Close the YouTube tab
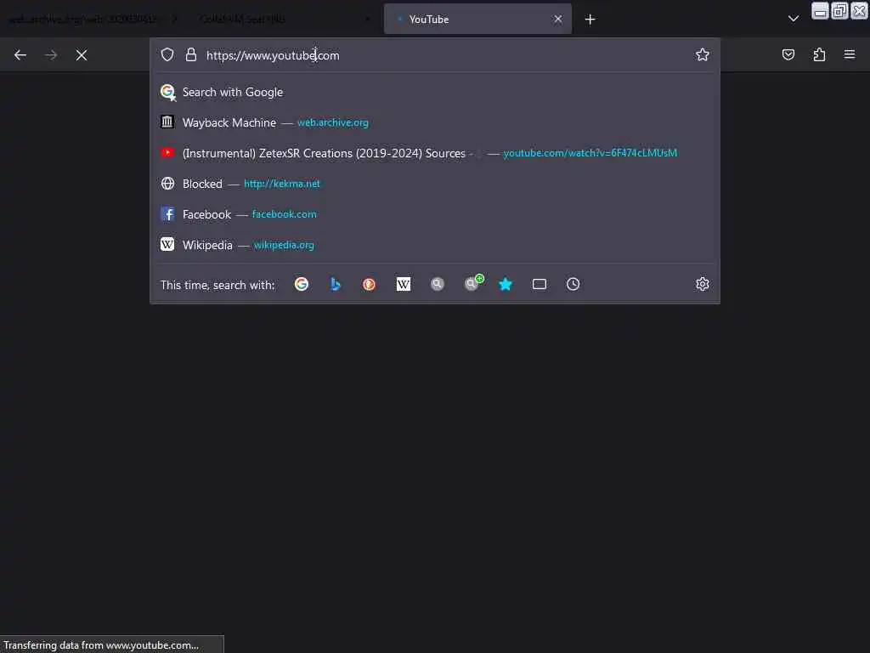 pos(557,19)
